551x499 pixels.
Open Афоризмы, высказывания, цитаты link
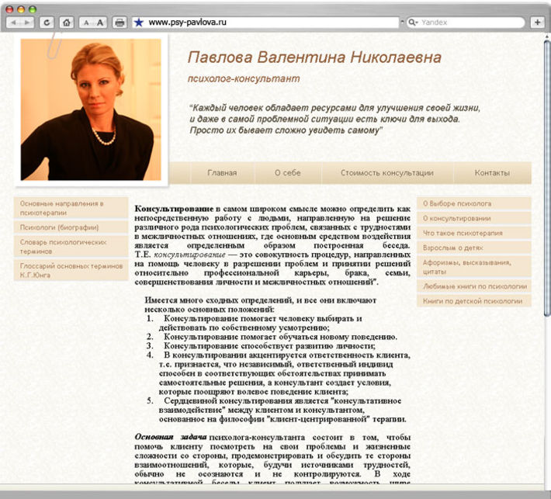474,267
